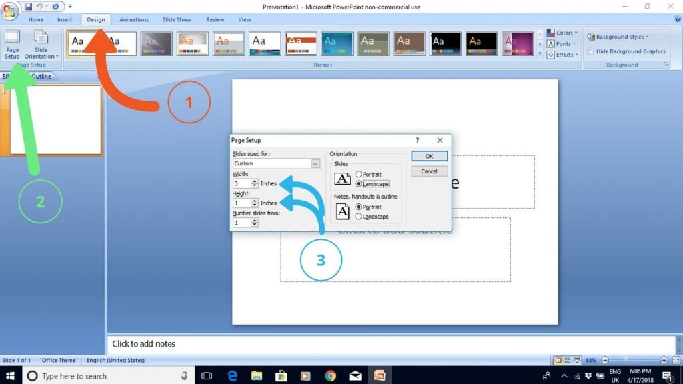Click to add notes area

point(391,344)
